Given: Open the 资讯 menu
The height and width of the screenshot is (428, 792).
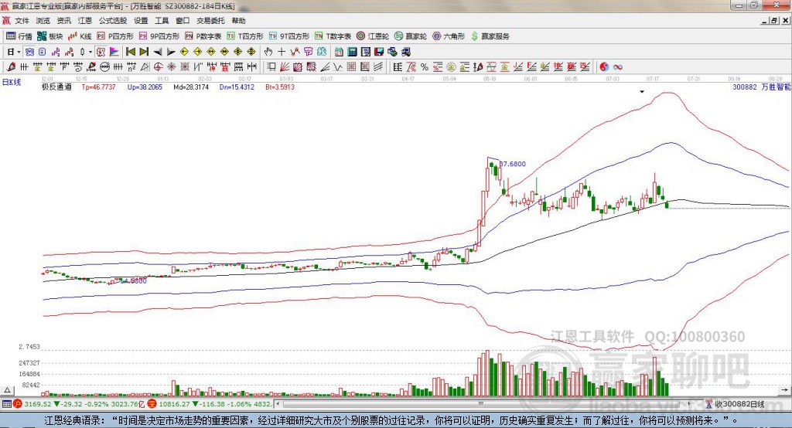Looking at the screenshot, I should pyautogui.click(x=63, y=21).
